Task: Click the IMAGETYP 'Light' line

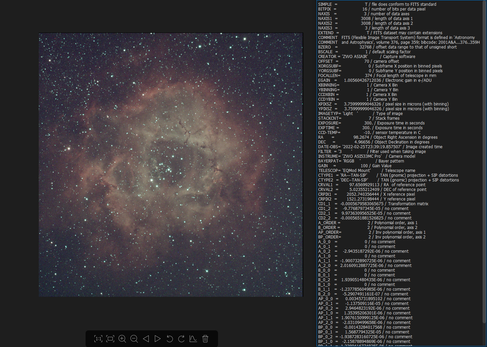Action: (x=360, y=114)
